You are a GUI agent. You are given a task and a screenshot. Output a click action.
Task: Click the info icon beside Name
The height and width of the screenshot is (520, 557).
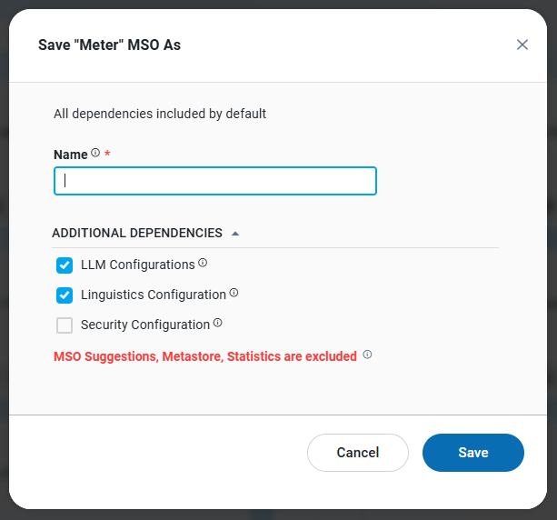click(95, 154)
